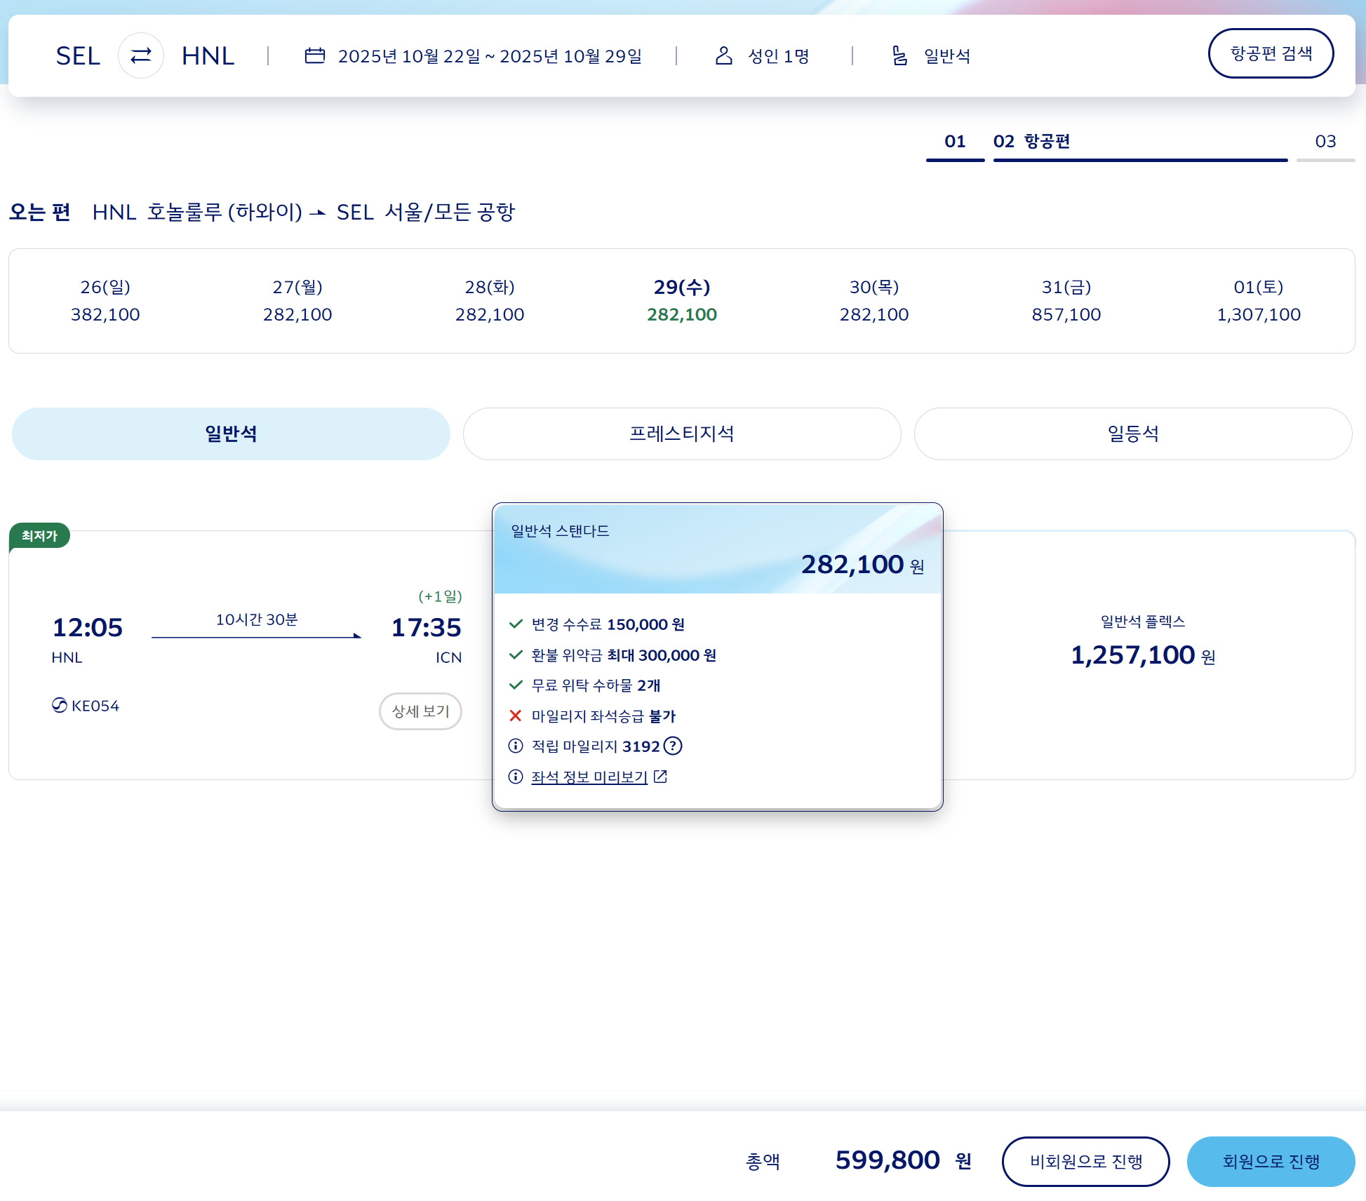Open 상세 보기 flight details

pos(420,711)
